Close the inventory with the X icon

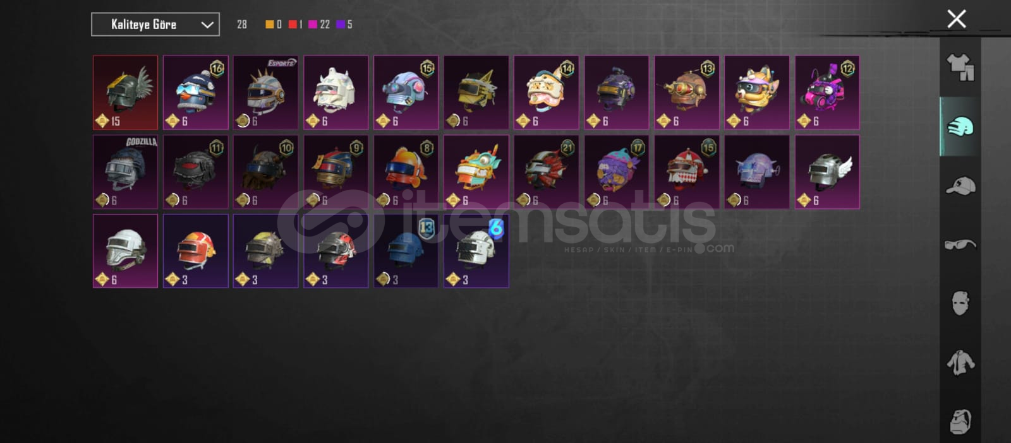coord(956,19)
